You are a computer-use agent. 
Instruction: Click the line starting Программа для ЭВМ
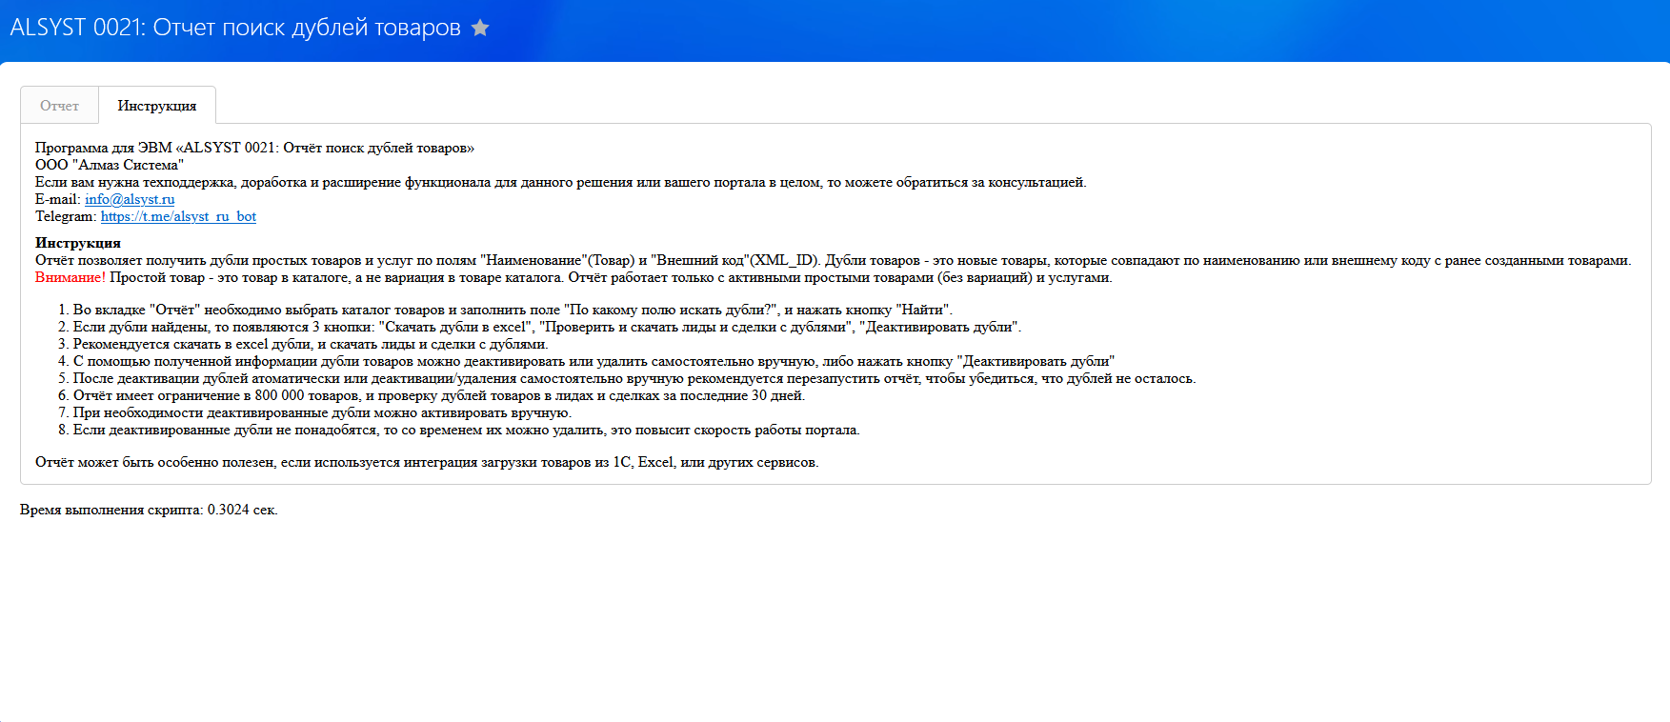254,148
